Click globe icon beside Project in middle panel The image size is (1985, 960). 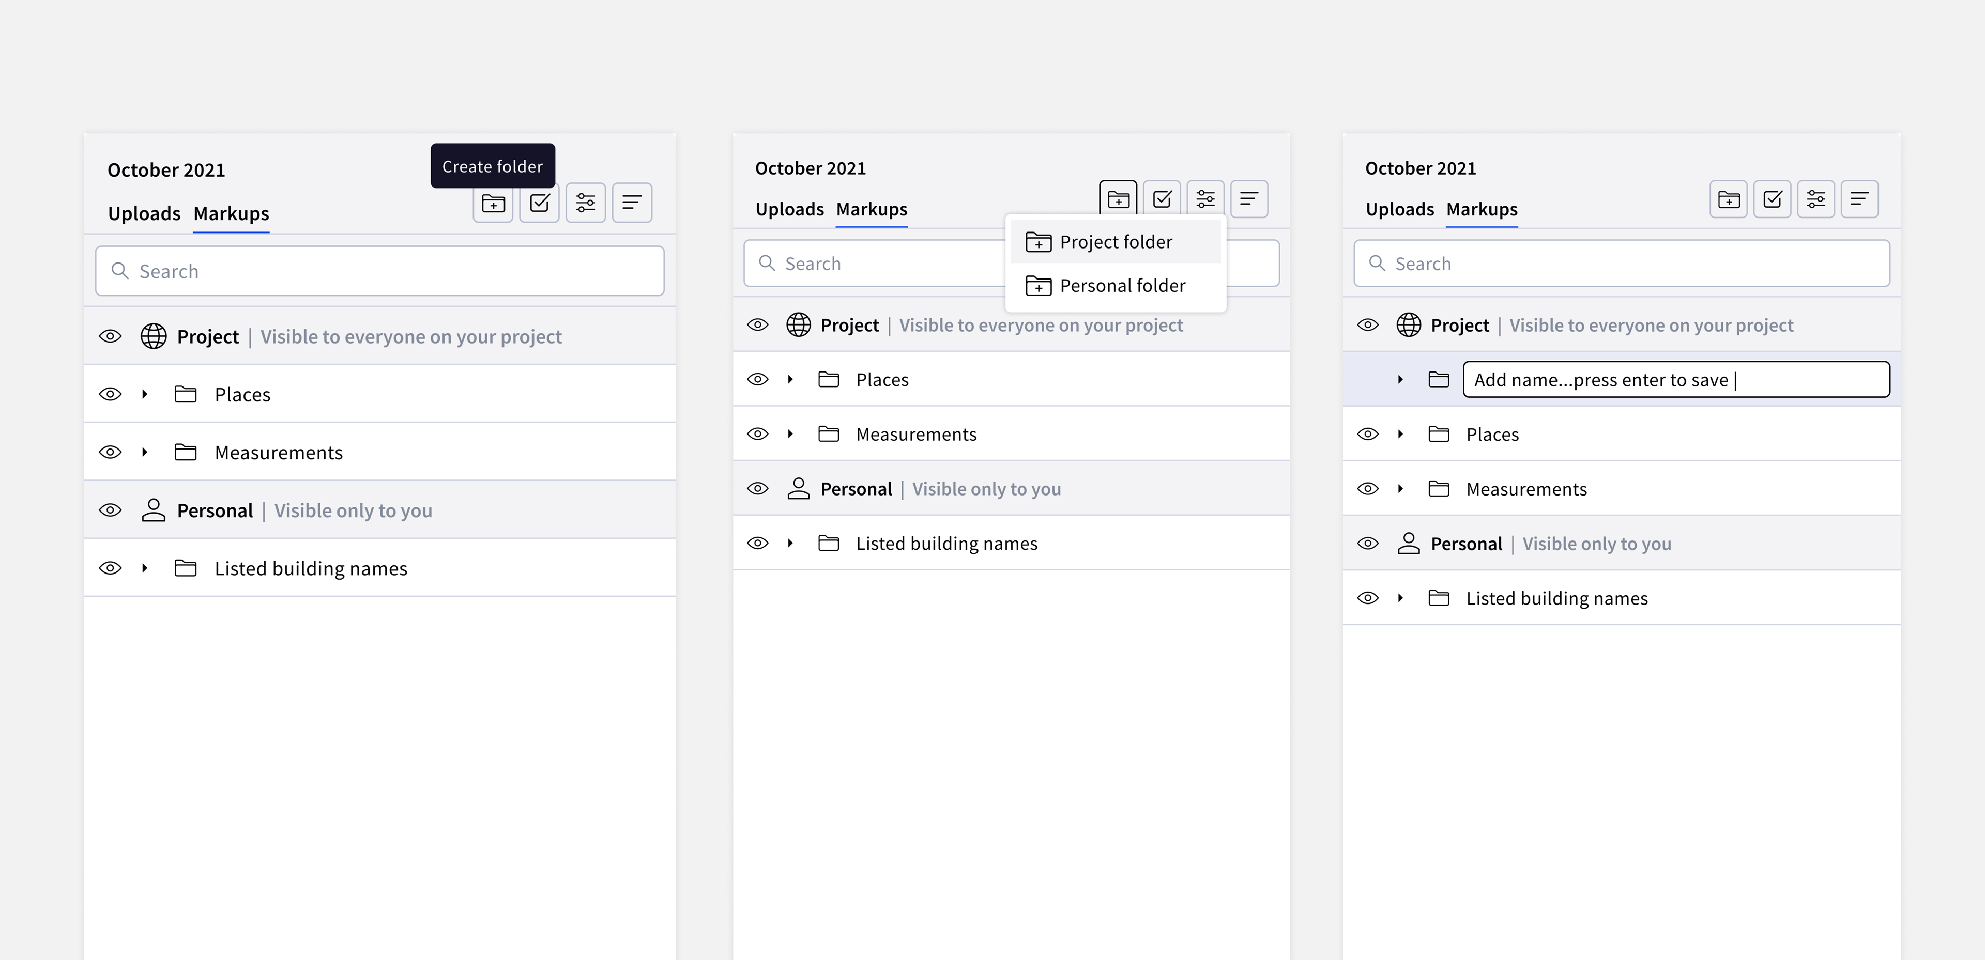tap(798, 325)
